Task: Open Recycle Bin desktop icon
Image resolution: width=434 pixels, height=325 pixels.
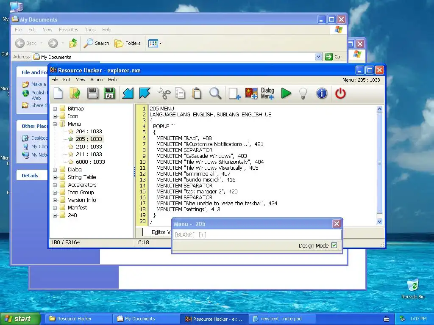Action: click(x=413, y=289)
